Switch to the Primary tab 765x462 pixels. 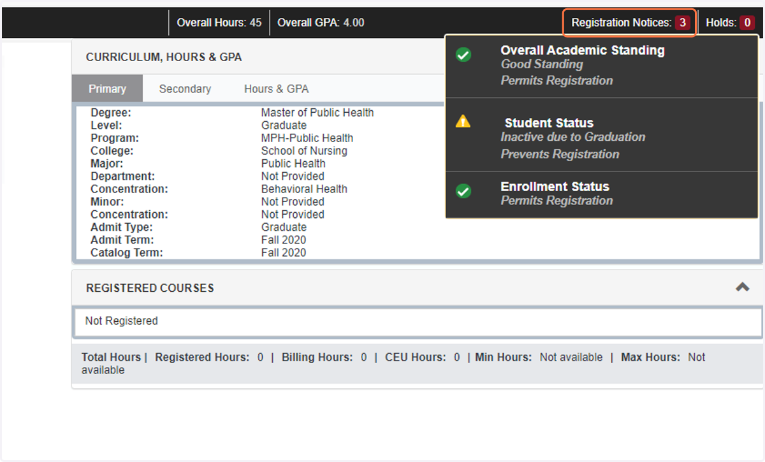click(107, 89)
